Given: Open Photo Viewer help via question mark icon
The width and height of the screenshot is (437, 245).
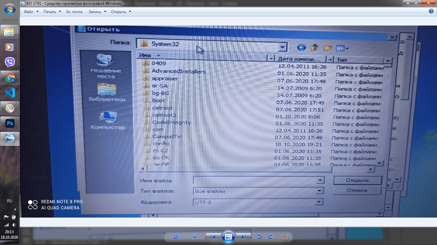Looking at the screenshot, I should coord(431,11).
